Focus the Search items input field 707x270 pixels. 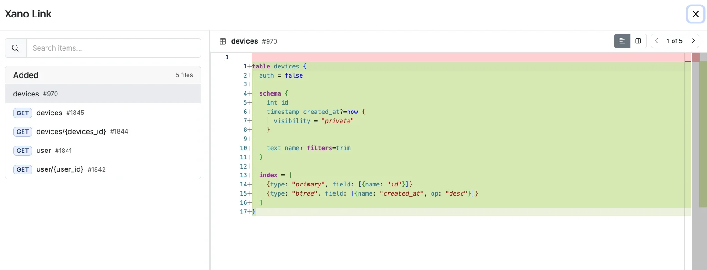point(114,48)
